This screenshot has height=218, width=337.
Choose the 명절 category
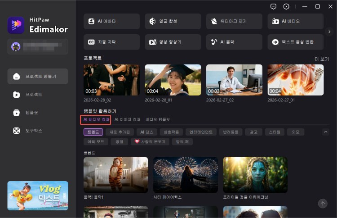(x=119, y=141)
